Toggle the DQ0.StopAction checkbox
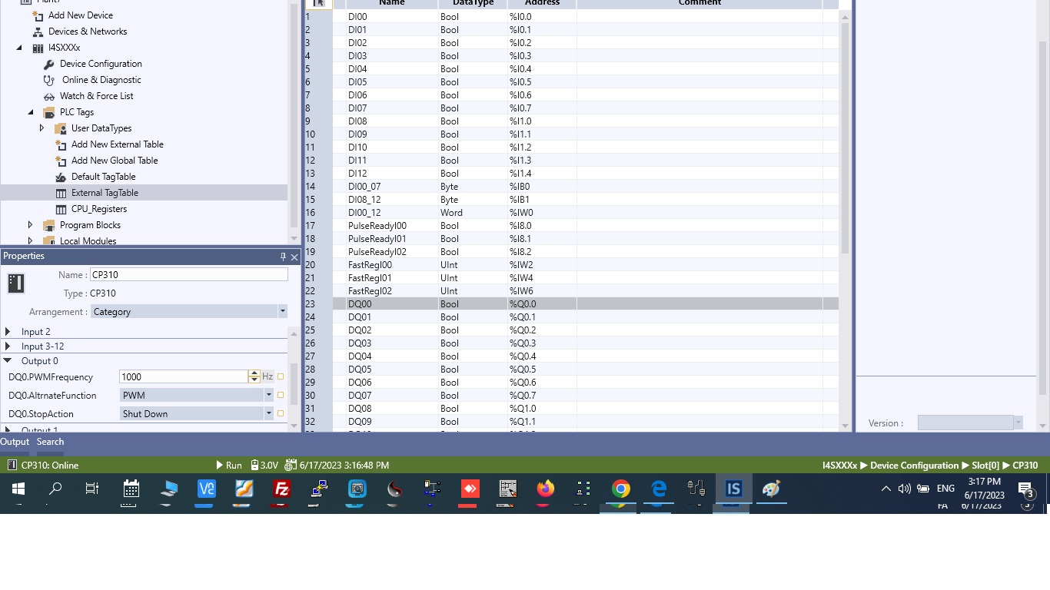The height and width of the screenshot is (590, 1050). [x=281, y=413]
